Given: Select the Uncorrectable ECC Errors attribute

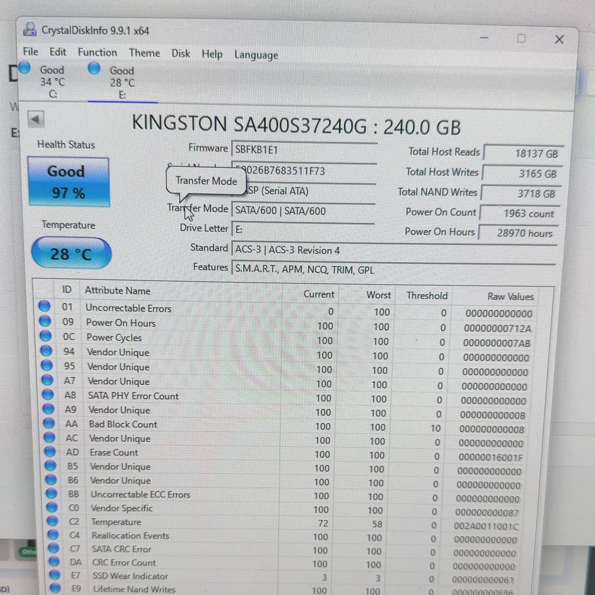Looking at the screenshot, I should (x=140, y=494).
